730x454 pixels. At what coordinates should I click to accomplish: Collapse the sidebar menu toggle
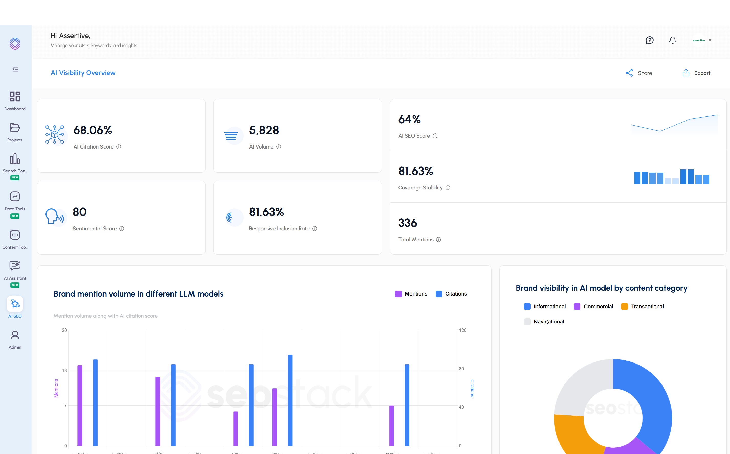click(15, 69)
